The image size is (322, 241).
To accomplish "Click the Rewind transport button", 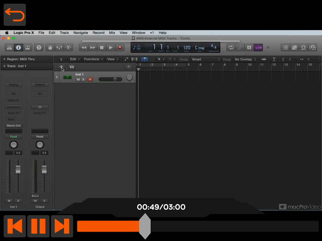I will pos(84,48).
